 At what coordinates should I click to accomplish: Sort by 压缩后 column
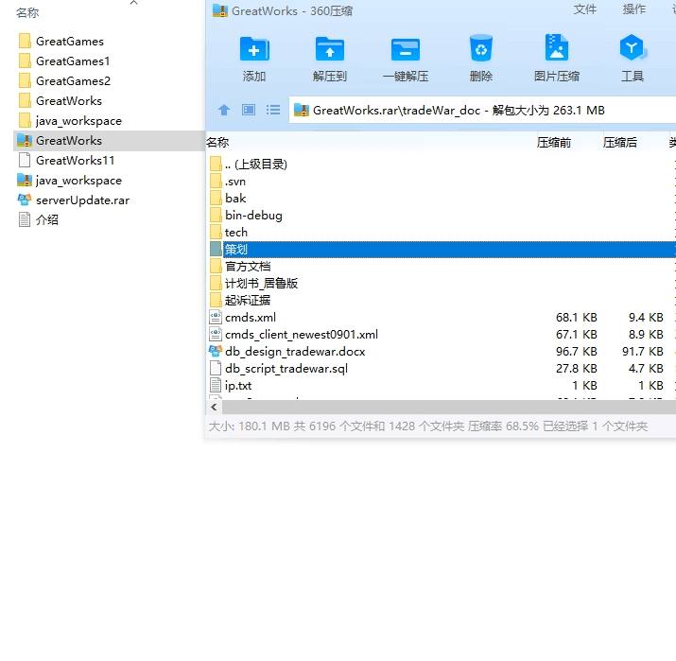(619, 142)
